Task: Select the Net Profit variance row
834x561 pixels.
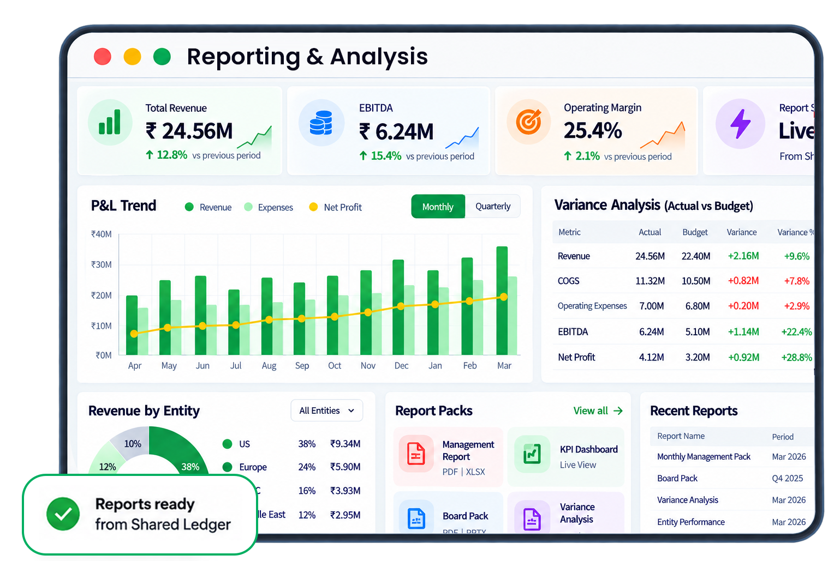Action: (683, 357)
